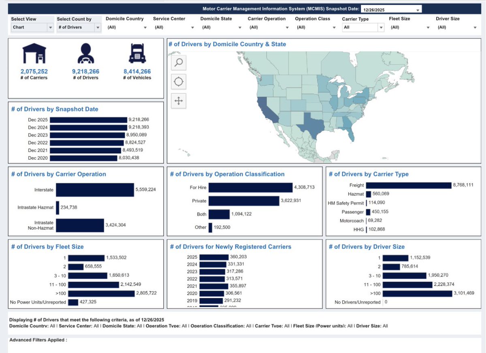
Task: Click the drivers steering wheel icon
Action: [x=85, y=53]
